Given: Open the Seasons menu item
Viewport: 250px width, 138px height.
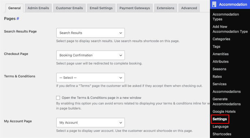Looking at the screenshot, I should coord(219,69).
